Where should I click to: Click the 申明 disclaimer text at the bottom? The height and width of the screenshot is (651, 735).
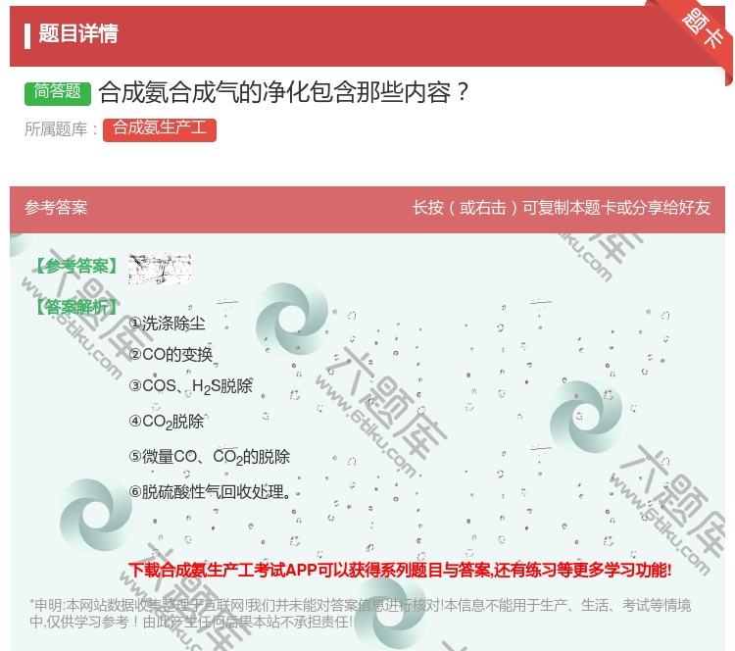pos(360,614)
